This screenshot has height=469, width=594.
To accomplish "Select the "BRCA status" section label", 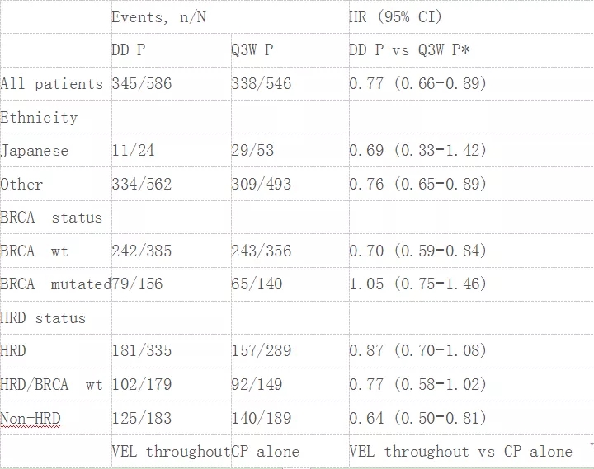I will [51, 218].
